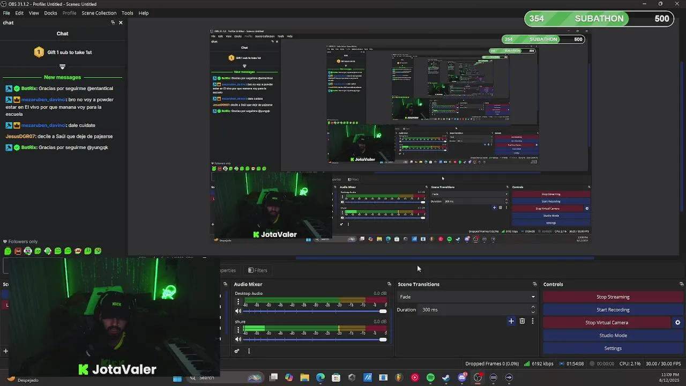Open FL Studio from taskbar
Image resolution: width=686 pixels, height=386 pixels.
[399, 378]
